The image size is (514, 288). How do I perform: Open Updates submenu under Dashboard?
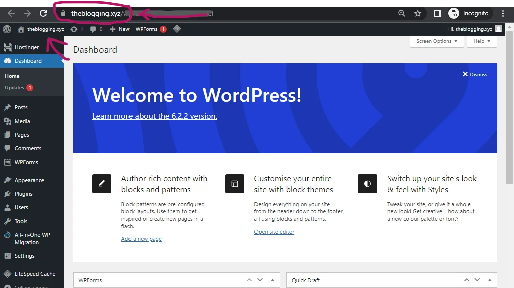click(x=19, y=87)
